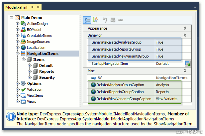Expand the ViewItems tree node
The height and width of the screenshot is (136, 205).
(17, 95)
